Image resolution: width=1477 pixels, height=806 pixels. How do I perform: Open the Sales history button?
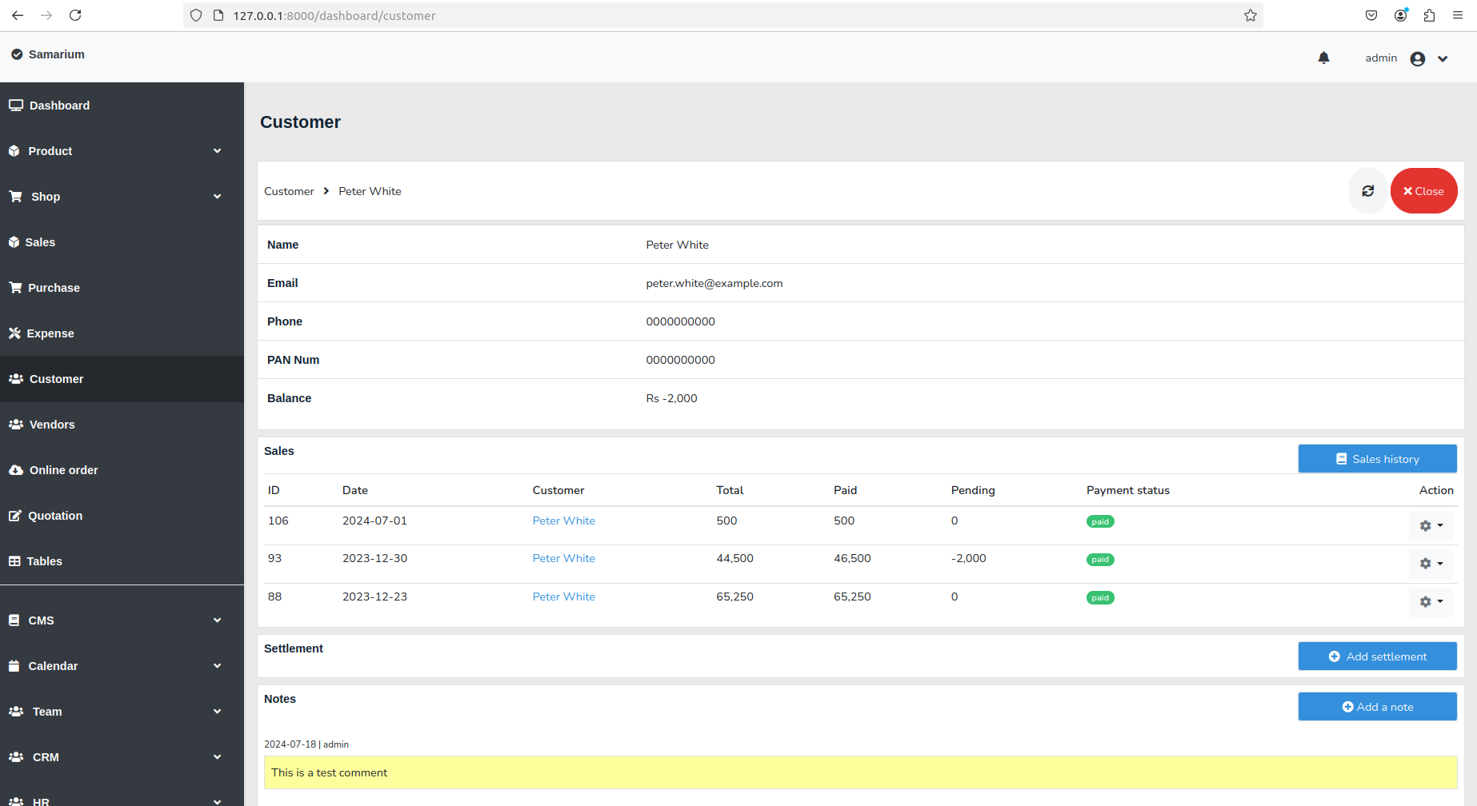1377,459
